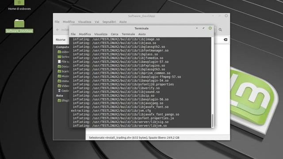This screenshot has height=159, width=283.
Task: Select Musica folder in sidebar
Action: [x=63, y=76]
